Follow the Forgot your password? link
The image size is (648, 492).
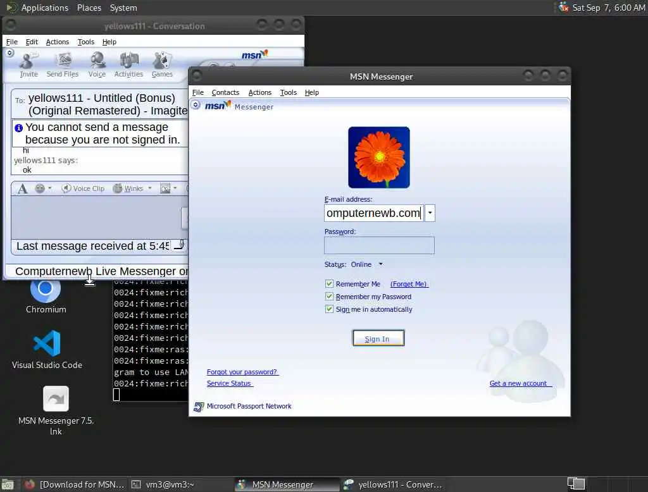242,372
